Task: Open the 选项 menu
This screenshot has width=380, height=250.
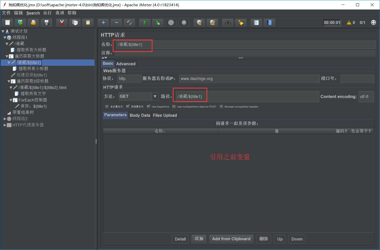Action: coord(60,13)
